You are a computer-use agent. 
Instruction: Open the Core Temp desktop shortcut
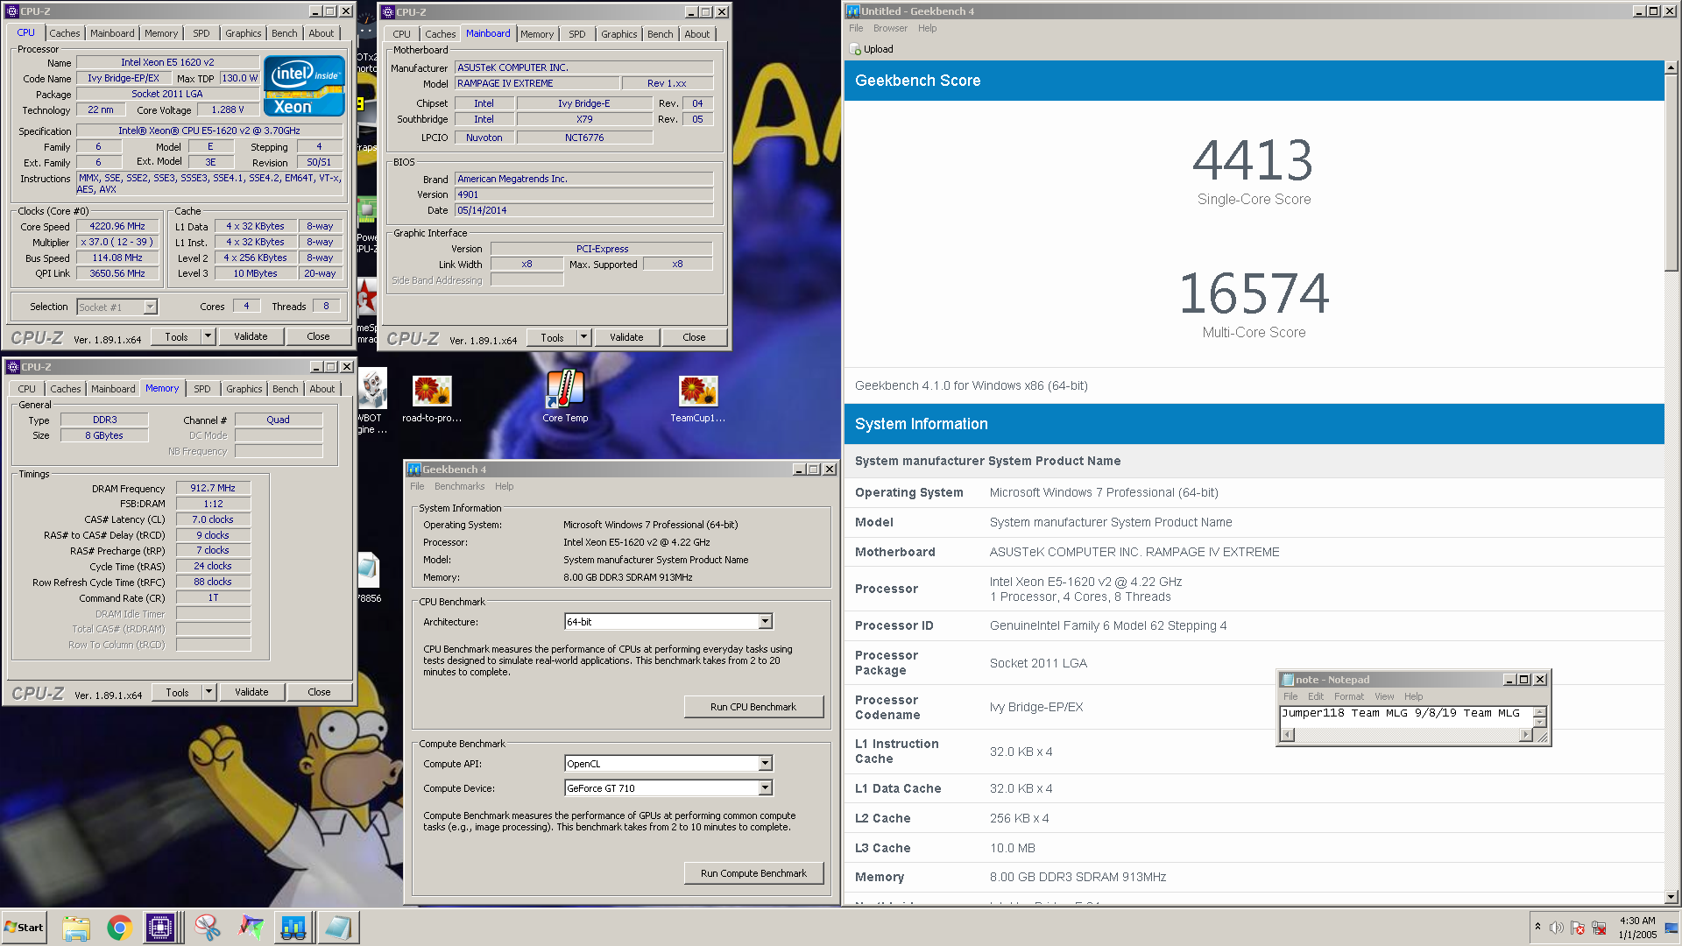point(565,396)
